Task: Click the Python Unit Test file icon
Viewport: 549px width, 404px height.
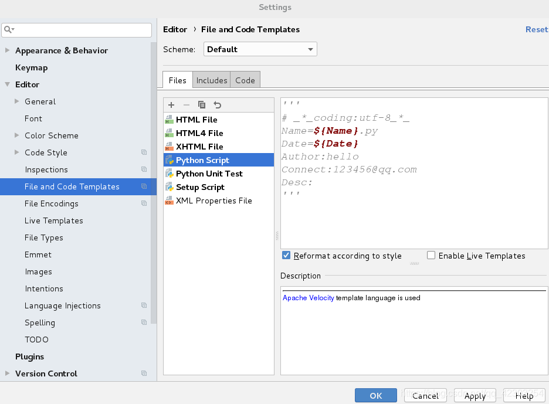Action: pyautogui.click(x=170, y=174)
